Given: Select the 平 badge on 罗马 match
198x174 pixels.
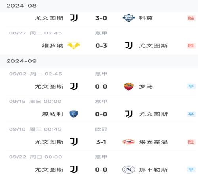Looking at the screenshot, I should coord(191,87).
